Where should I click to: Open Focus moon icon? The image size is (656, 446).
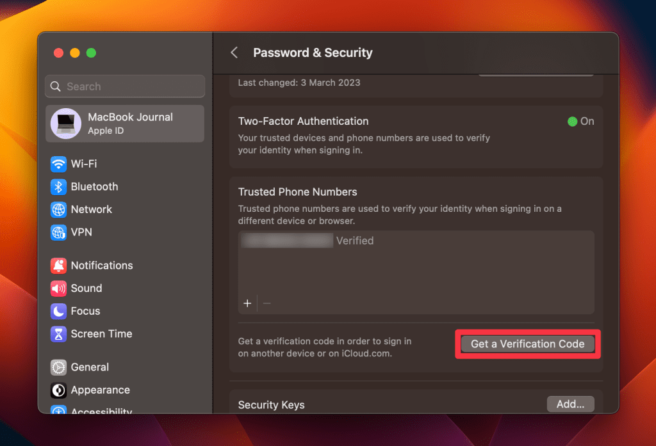click(59, 311)
